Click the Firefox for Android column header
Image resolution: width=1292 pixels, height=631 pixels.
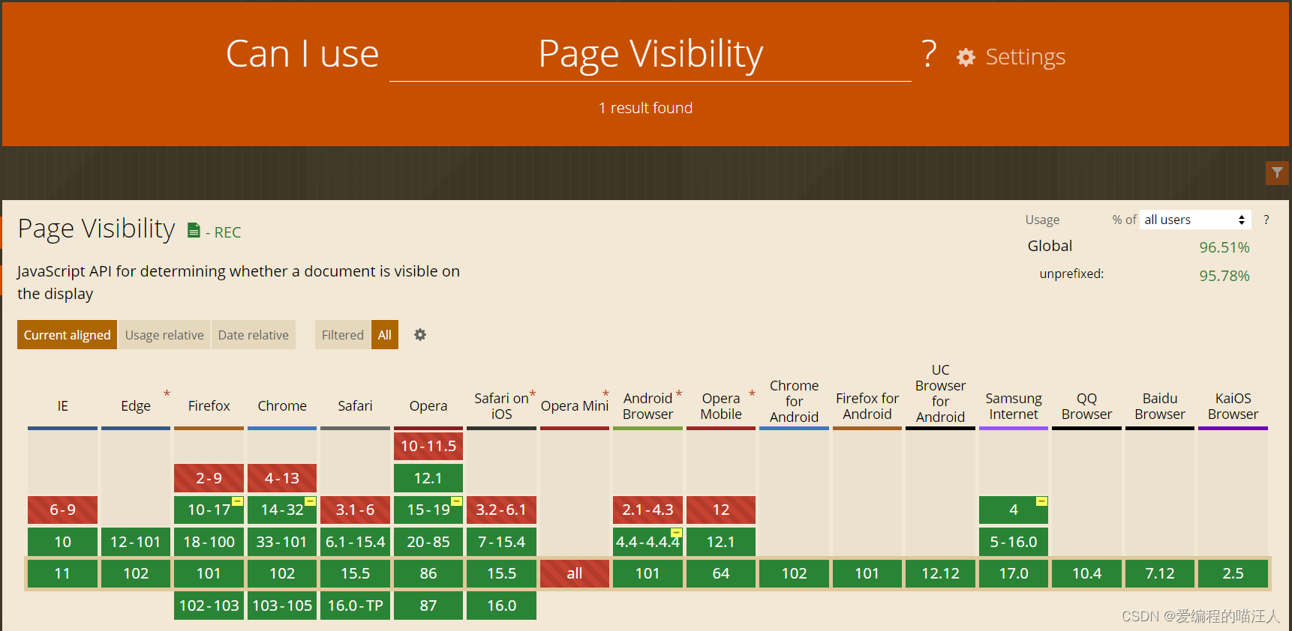(x=867, y=405)
